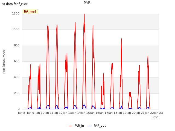Click the 1200 y-axis tick label
This screenshot has width=175, height=131.
(16, 13)
